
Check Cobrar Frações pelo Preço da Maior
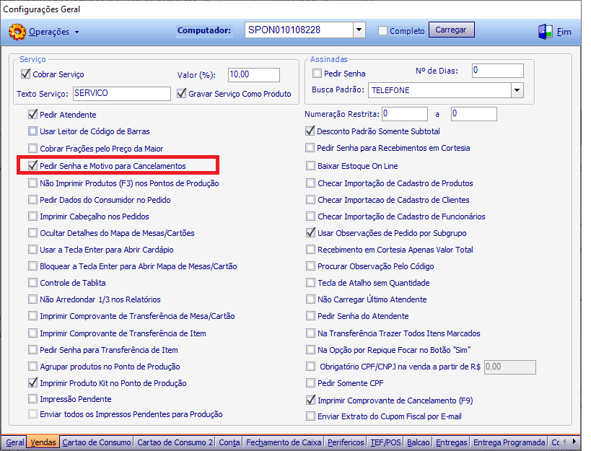pos(32,148)
